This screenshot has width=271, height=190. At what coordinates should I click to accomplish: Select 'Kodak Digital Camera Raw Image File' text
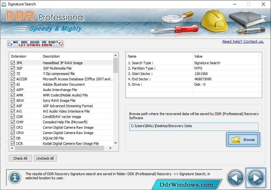coord(71,143)
